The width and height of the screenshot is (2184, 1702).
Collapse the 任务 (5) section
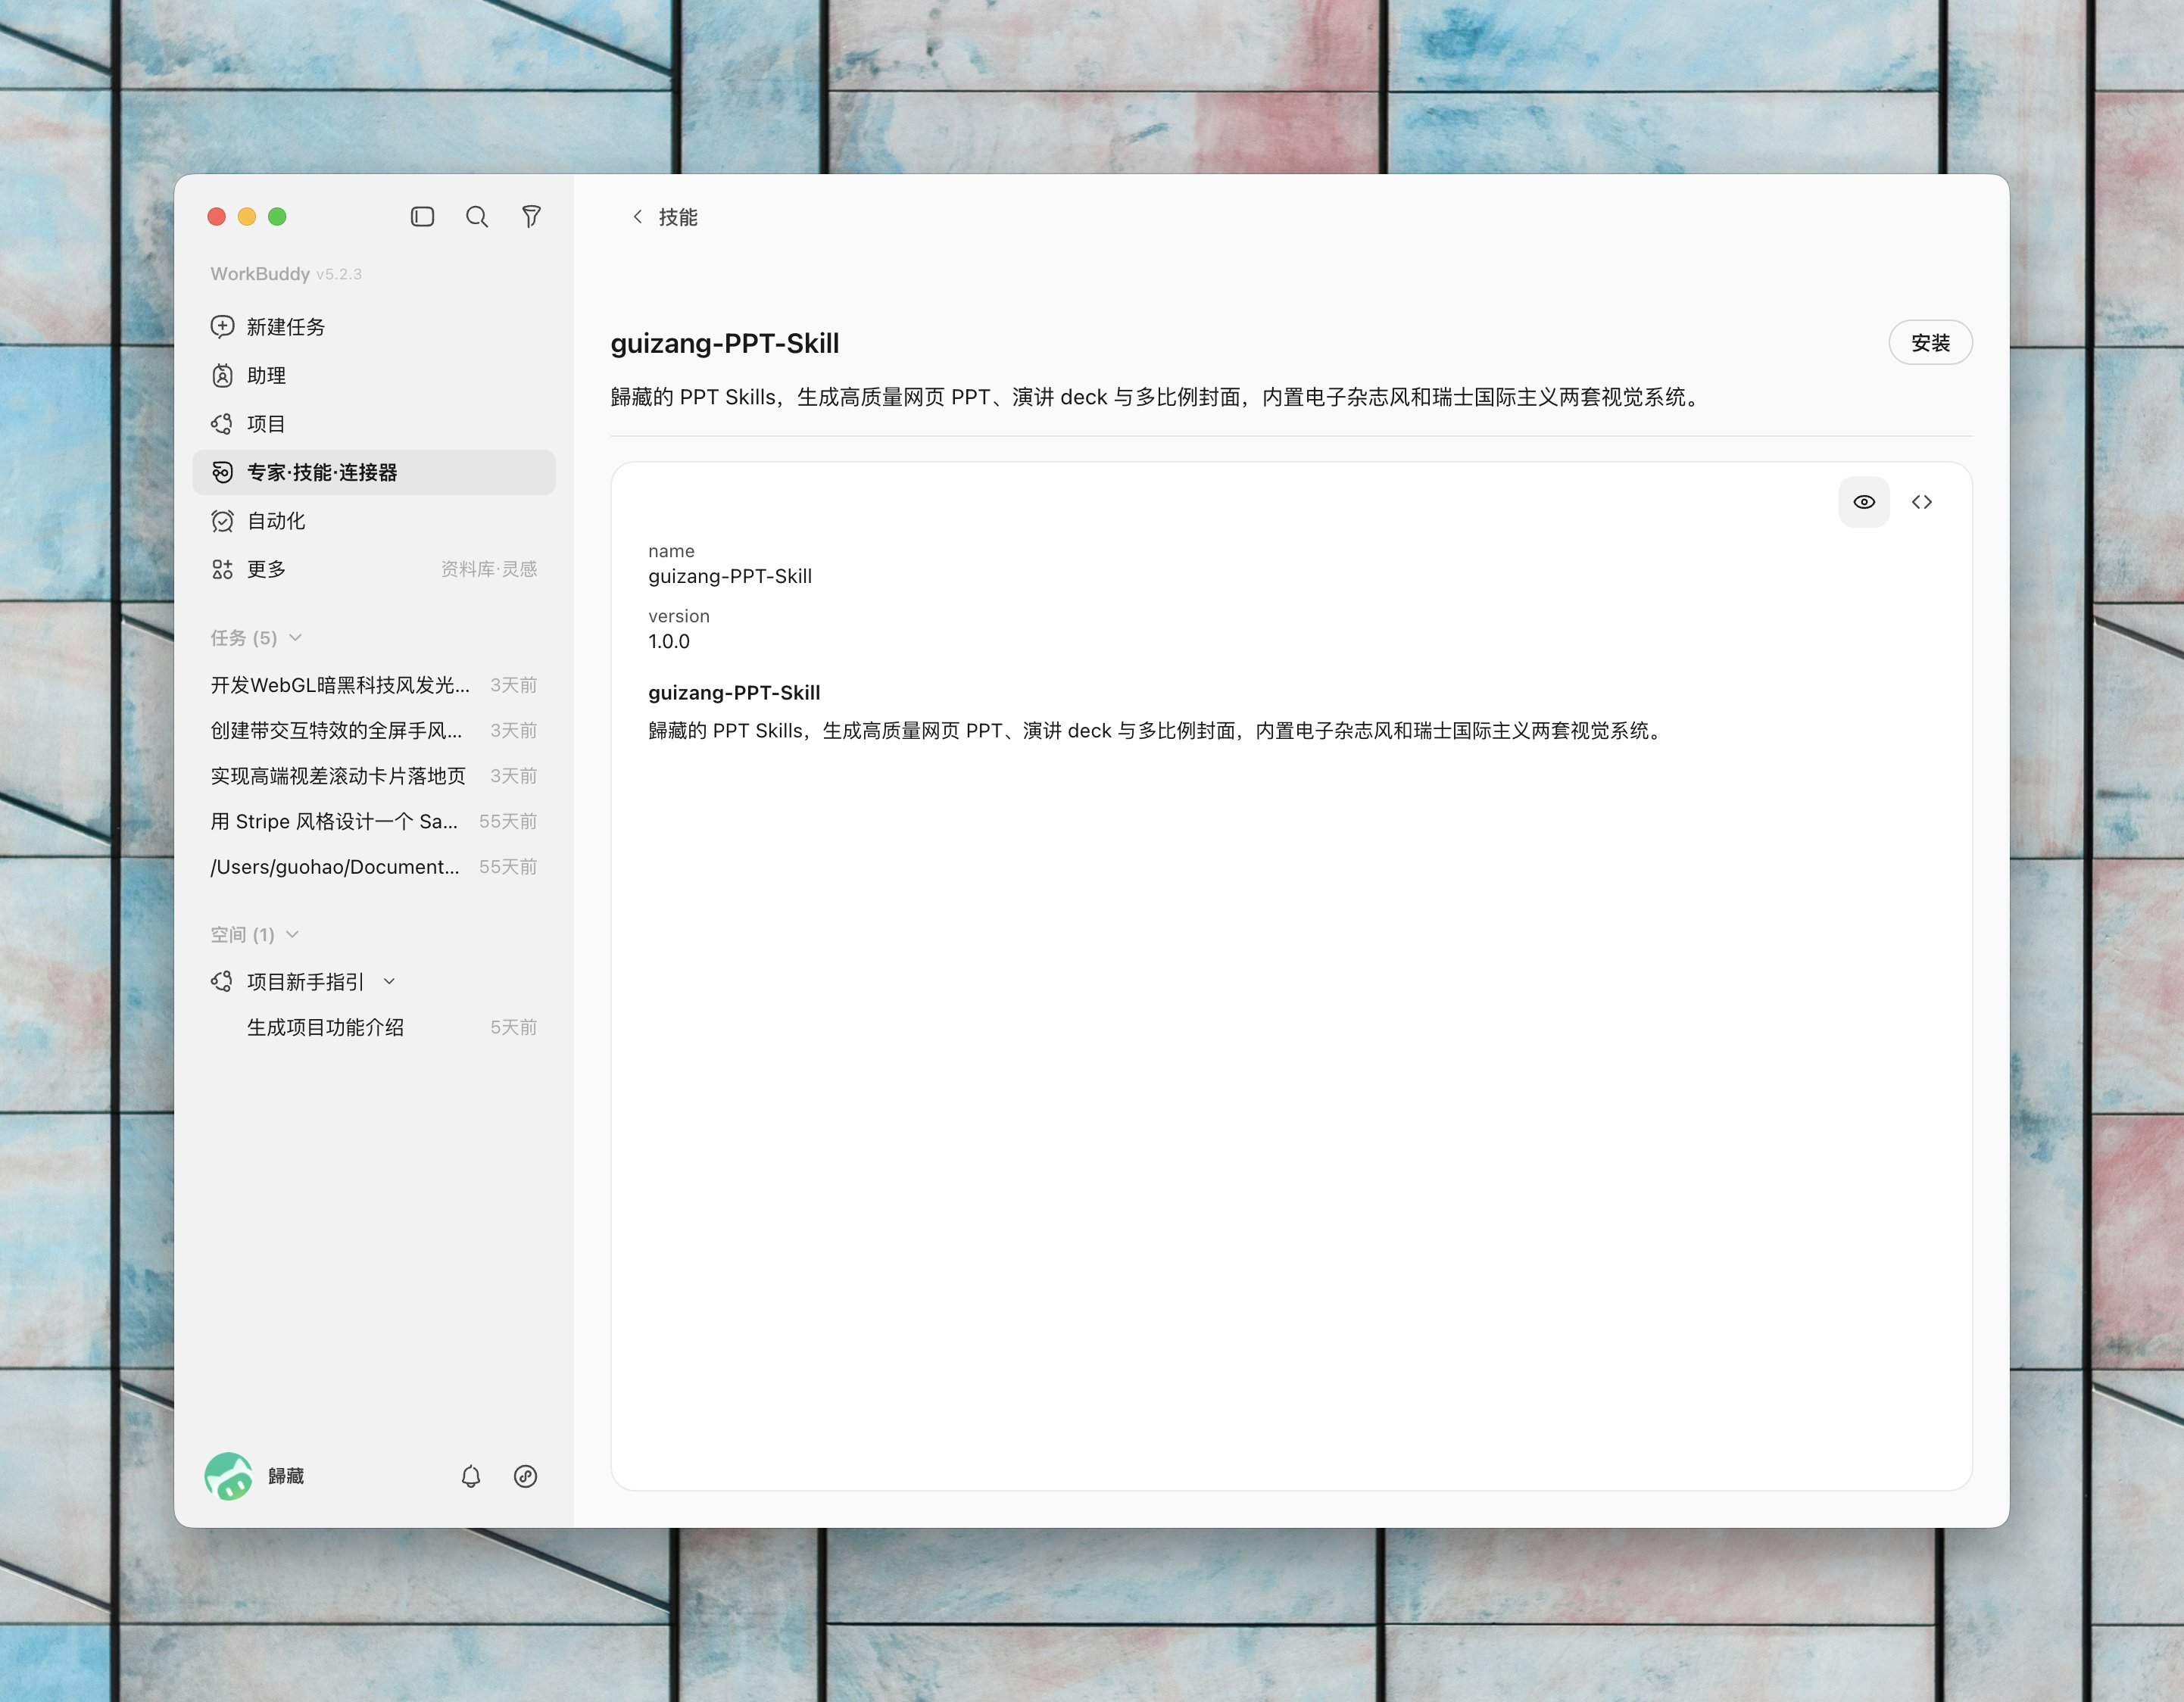coord(295,638)
